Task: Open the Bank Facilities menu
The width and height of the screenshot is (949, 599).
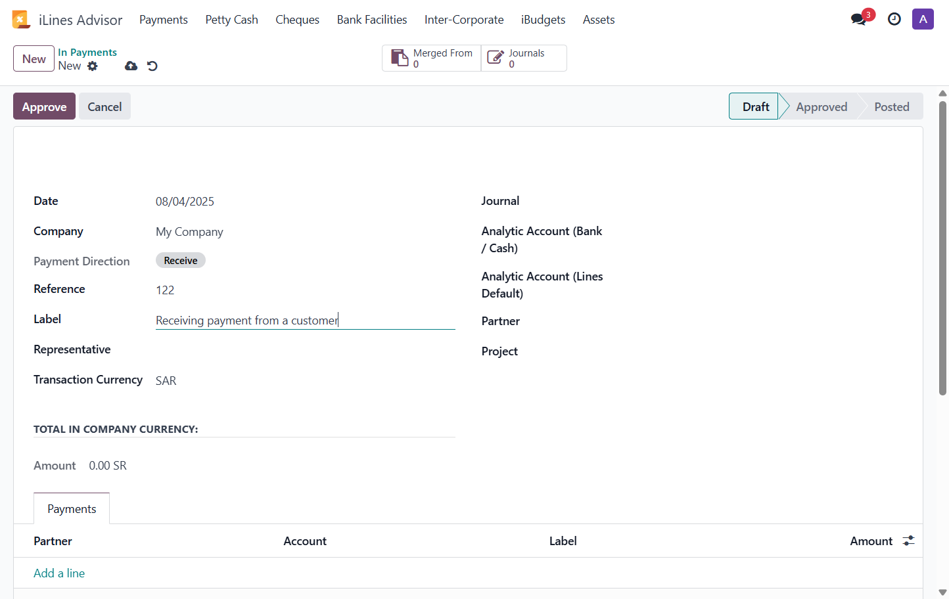Action: point(372,20)
